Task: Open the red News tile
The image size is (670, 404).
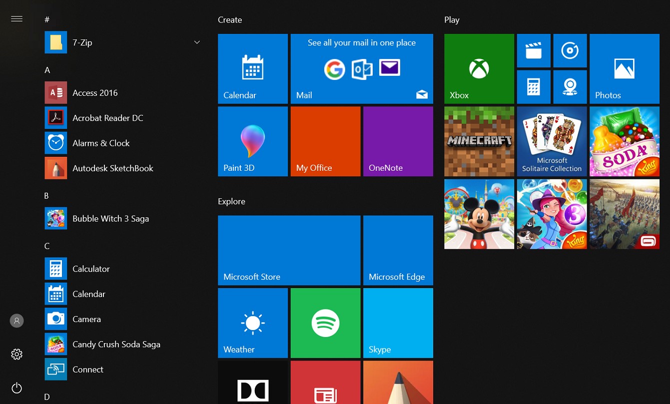Action: (325, 383)
